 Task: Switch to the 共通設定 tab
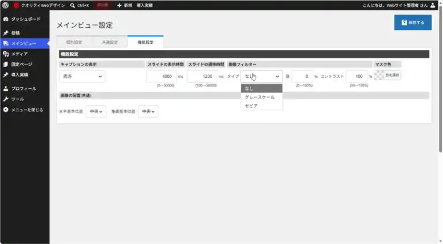point(110,42)
